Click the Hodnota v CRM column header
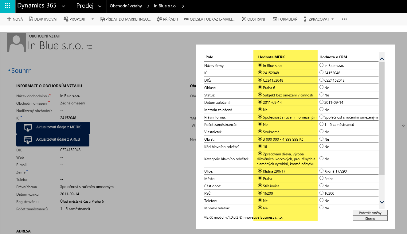The width and height of the screenshot is (407, 234). pos(333,57)
